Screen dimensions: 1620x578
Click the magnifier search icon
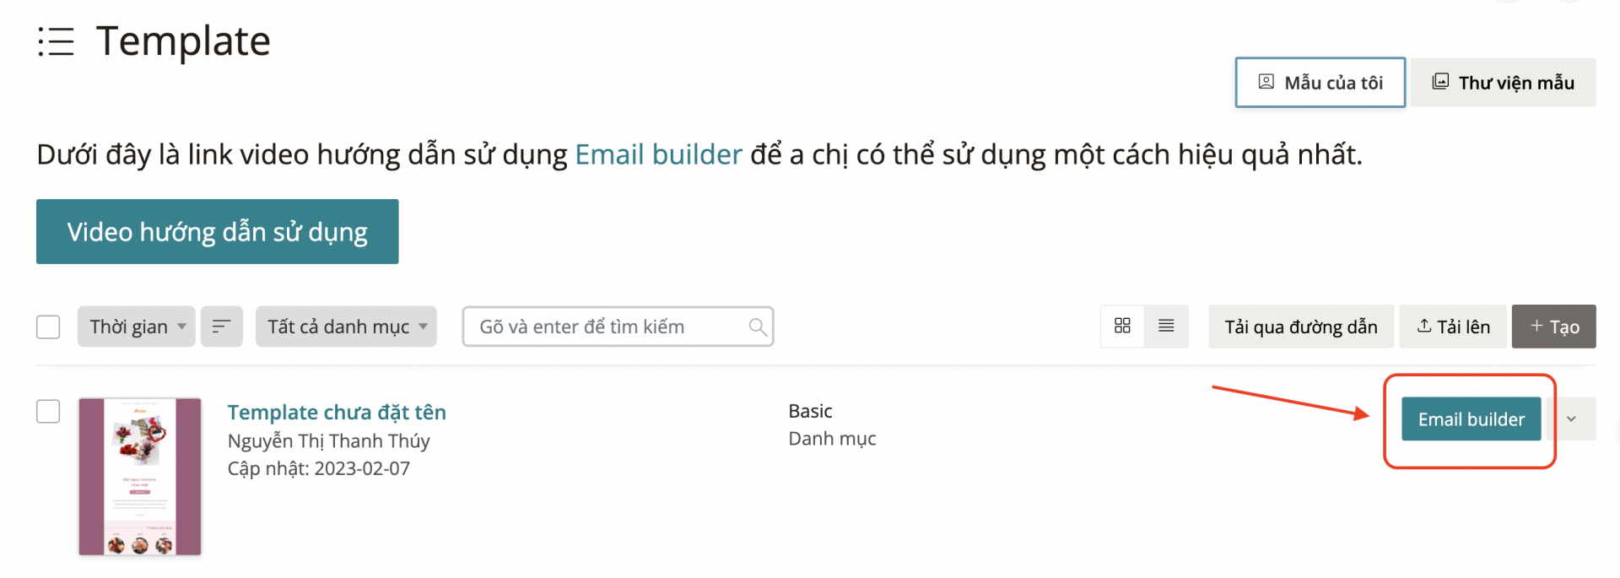[x=758, y=327]
